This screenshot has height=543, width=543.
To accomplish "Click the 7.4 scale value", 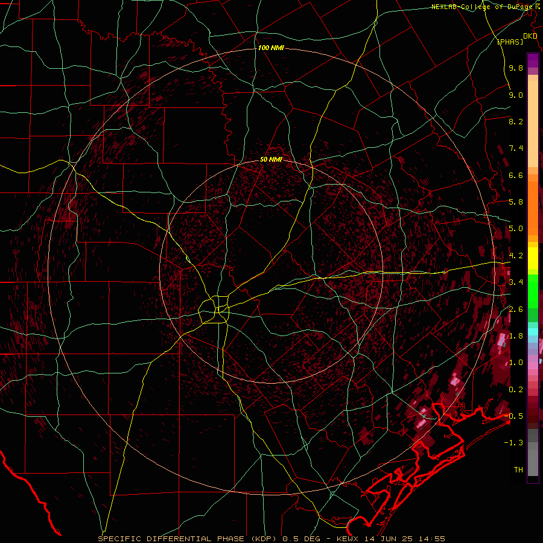I will tap(516, 148).
